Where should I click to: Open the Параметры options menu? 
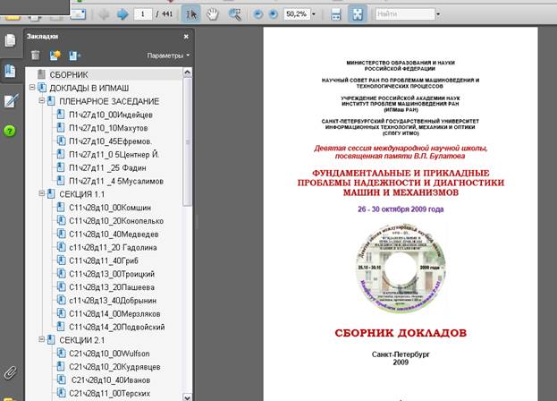click(168, 55)
